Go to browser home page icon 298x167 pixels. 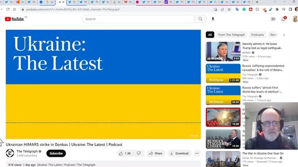tap(14, 9)
